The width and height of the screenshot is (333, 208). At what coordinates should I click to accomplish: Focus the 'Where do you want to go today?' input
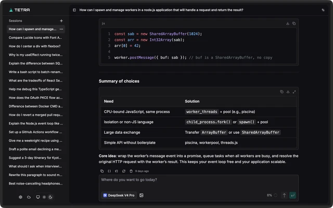coord(199,180)
